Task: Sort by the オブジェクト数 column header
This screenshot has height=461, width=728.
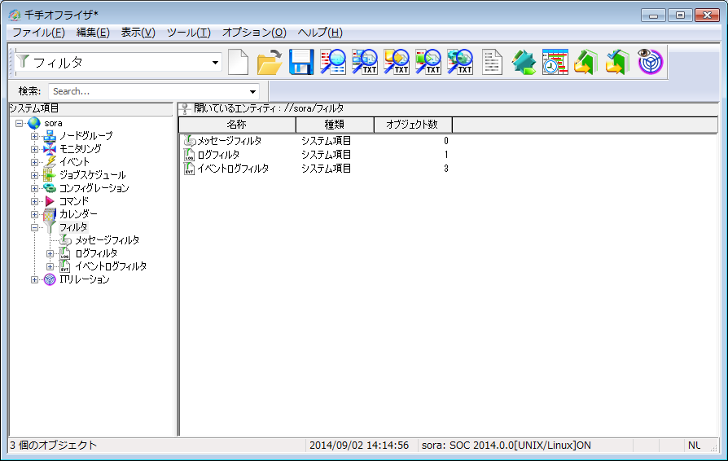Action: coord(413,125)
